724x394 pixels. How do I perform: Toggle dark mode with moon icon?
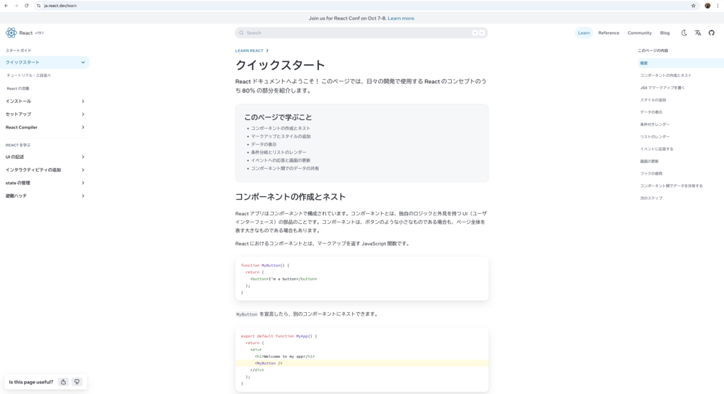tap(684, 32)
